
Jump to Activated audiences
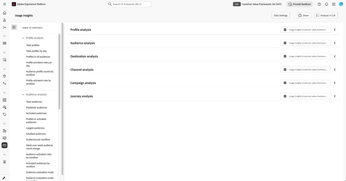pos(36,113)
